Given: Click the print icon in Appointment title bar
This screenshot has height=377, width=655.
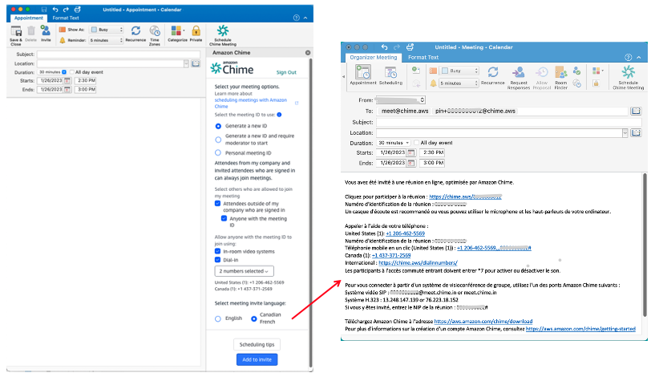Looking at the screenshot, I should click(77, 9).
